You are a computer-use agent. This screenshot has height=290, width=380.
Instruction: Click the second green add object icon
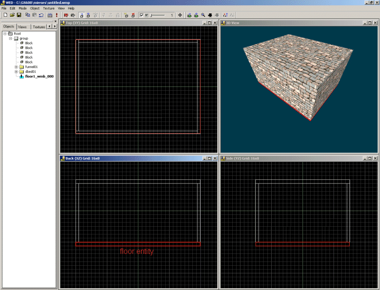(196, 15)
